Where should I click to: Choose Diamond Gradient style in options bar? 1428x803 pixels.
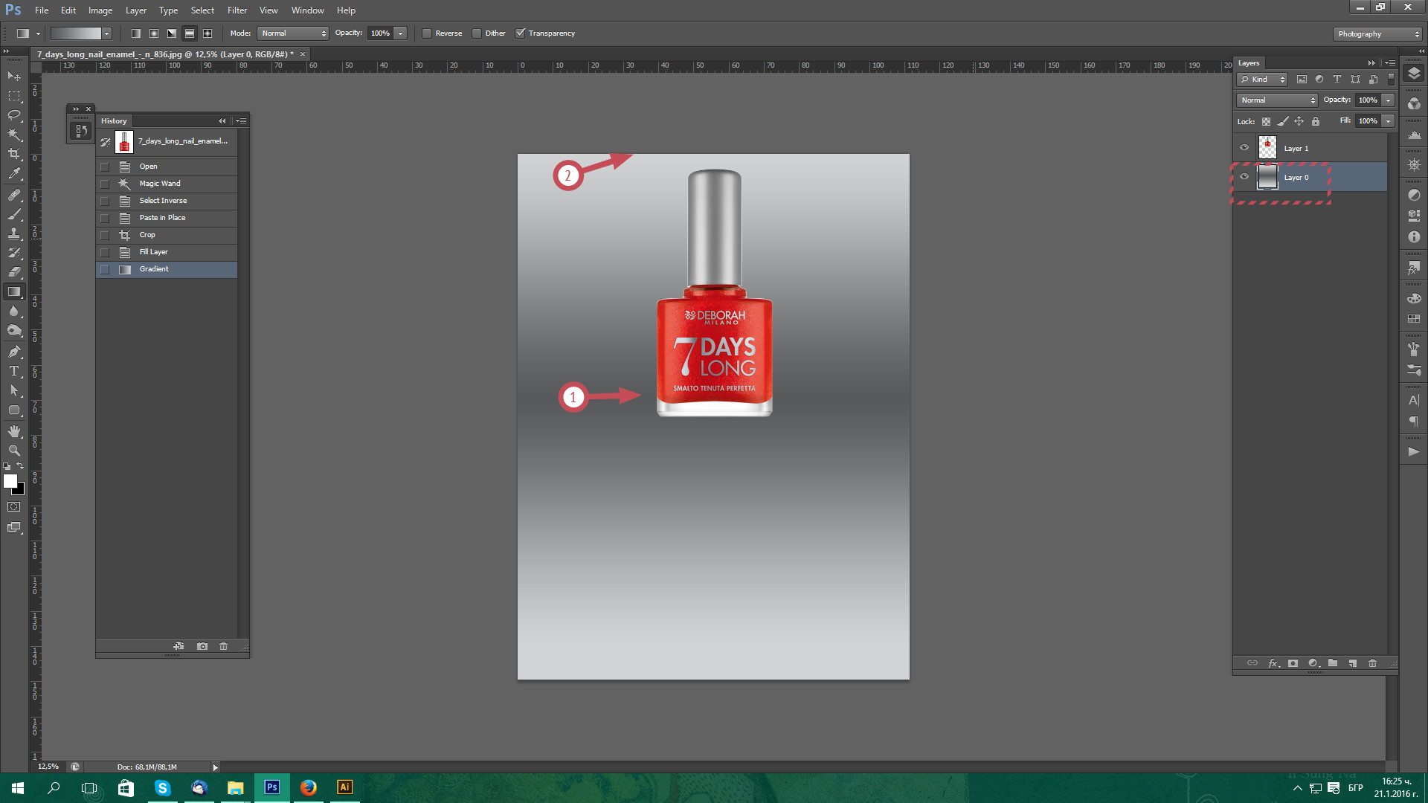[x=208, y=33]
